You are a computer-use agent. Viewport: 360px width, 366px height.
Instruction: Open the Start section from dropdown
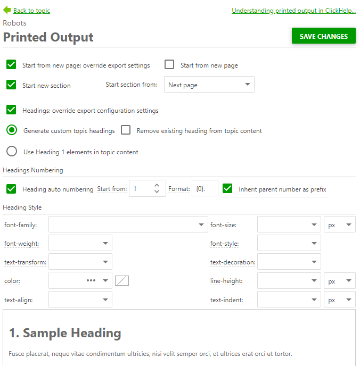[209, 85]
